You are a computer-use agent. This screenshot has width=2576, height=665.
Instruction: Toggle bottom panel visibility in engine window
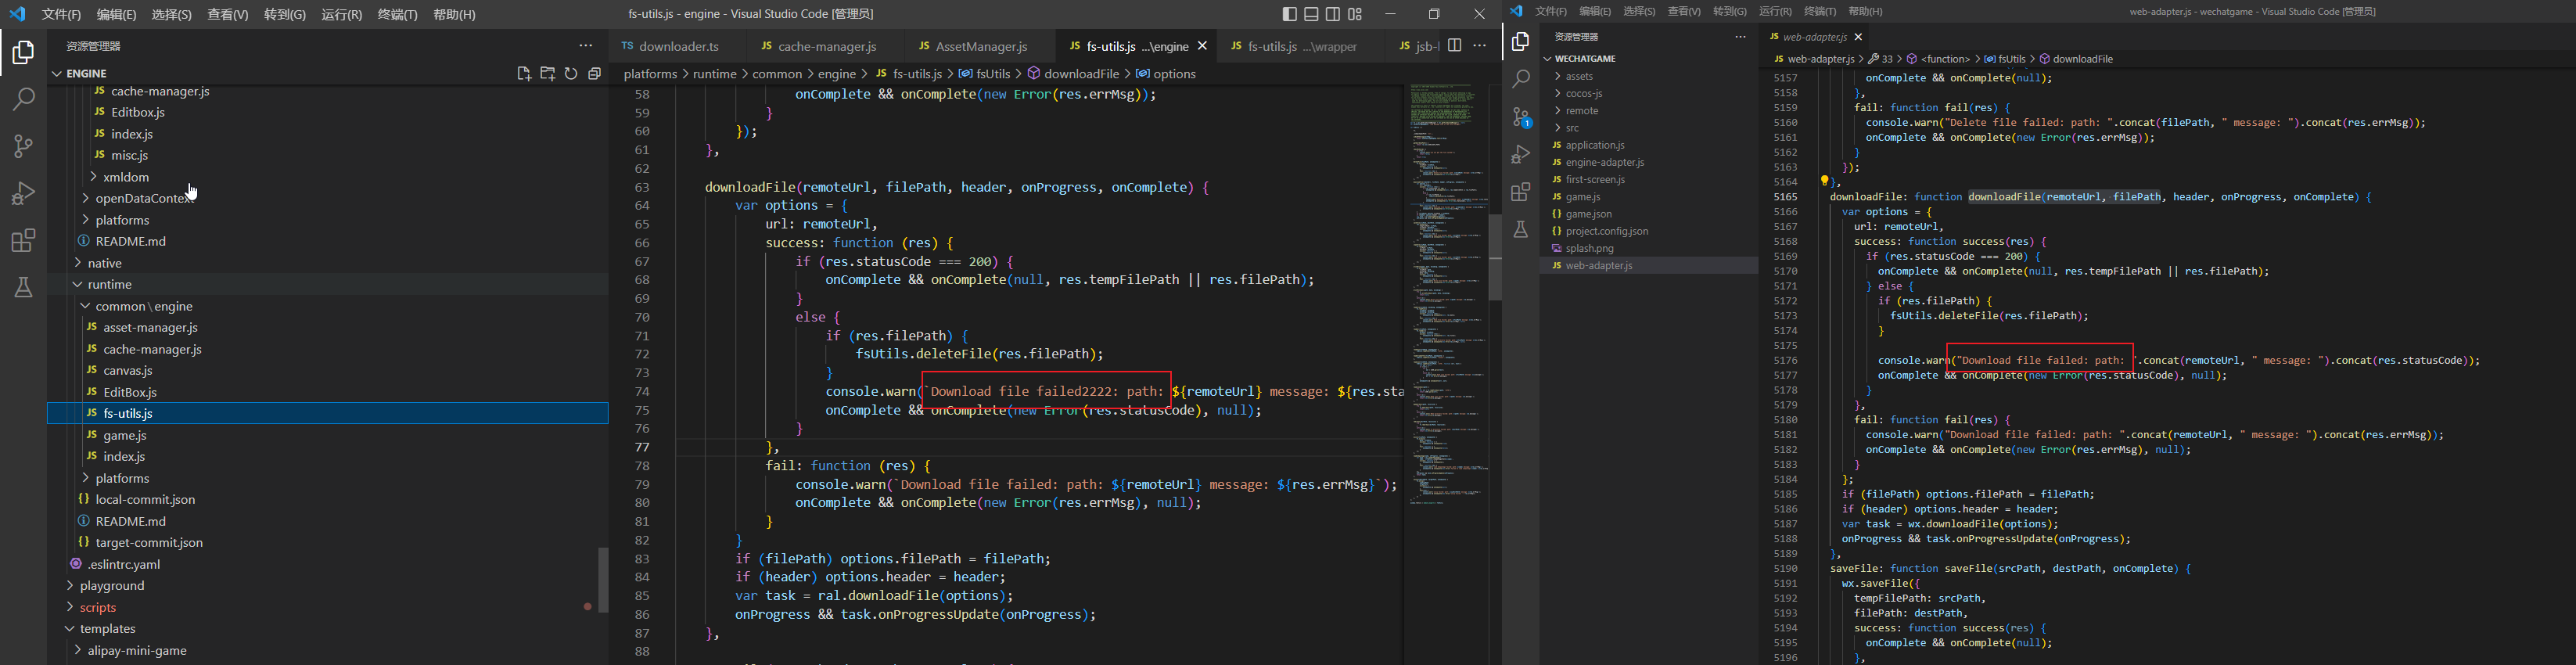coord(1311,14)
